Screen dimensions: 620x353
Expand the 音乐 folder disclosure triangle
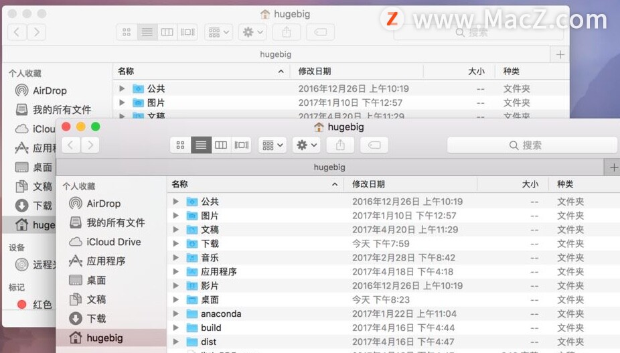click(x=176, y=258)
